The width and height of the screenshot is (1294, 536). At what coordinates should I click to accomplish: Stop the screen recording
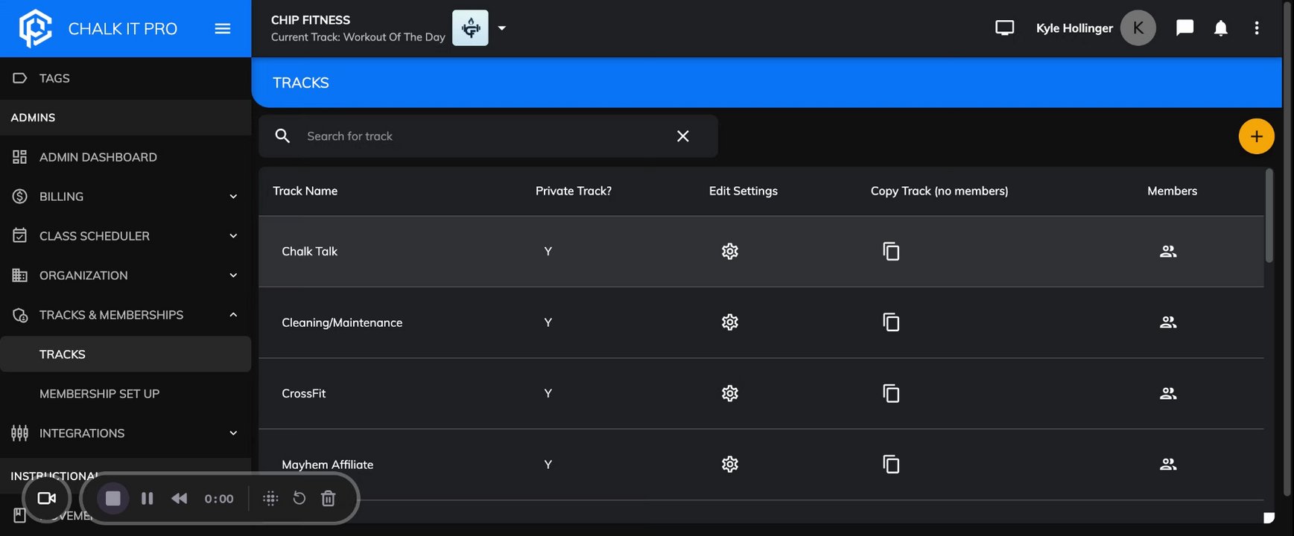[x=113, y=499]
